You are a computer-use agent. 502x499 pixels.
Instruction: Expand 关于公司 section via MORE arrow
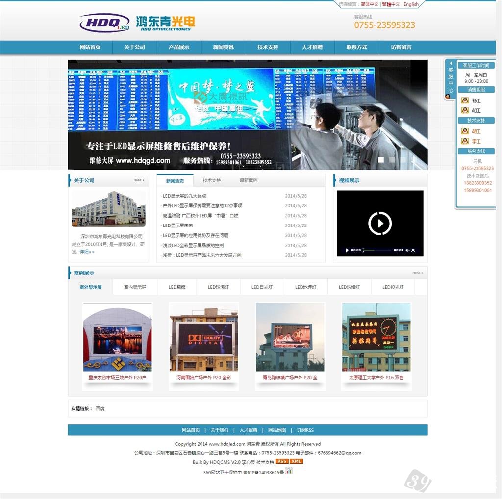[x=139, y=180]
